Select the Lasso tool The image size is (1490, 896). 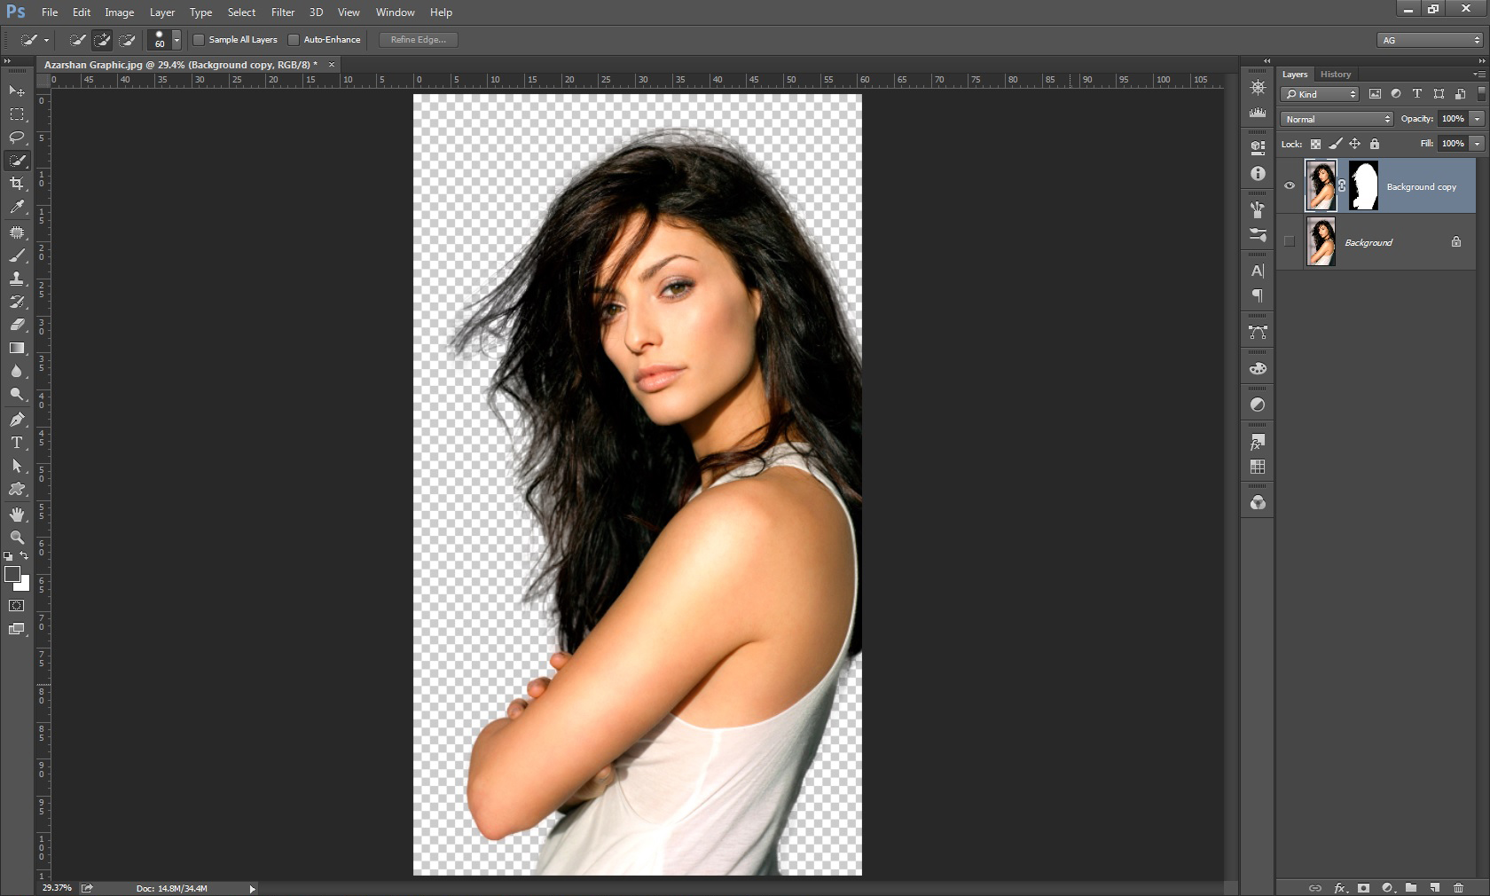click(17, 138)
